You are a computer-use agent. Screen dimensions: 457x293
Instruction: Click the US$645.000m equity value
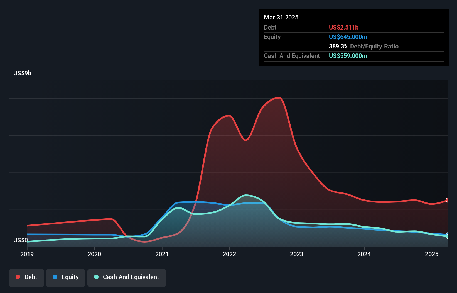pyautogui.click(x=348, y=37)
